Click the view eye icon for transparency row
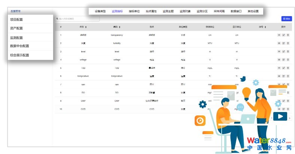This screenshot has height=154, width=295. 279,35
